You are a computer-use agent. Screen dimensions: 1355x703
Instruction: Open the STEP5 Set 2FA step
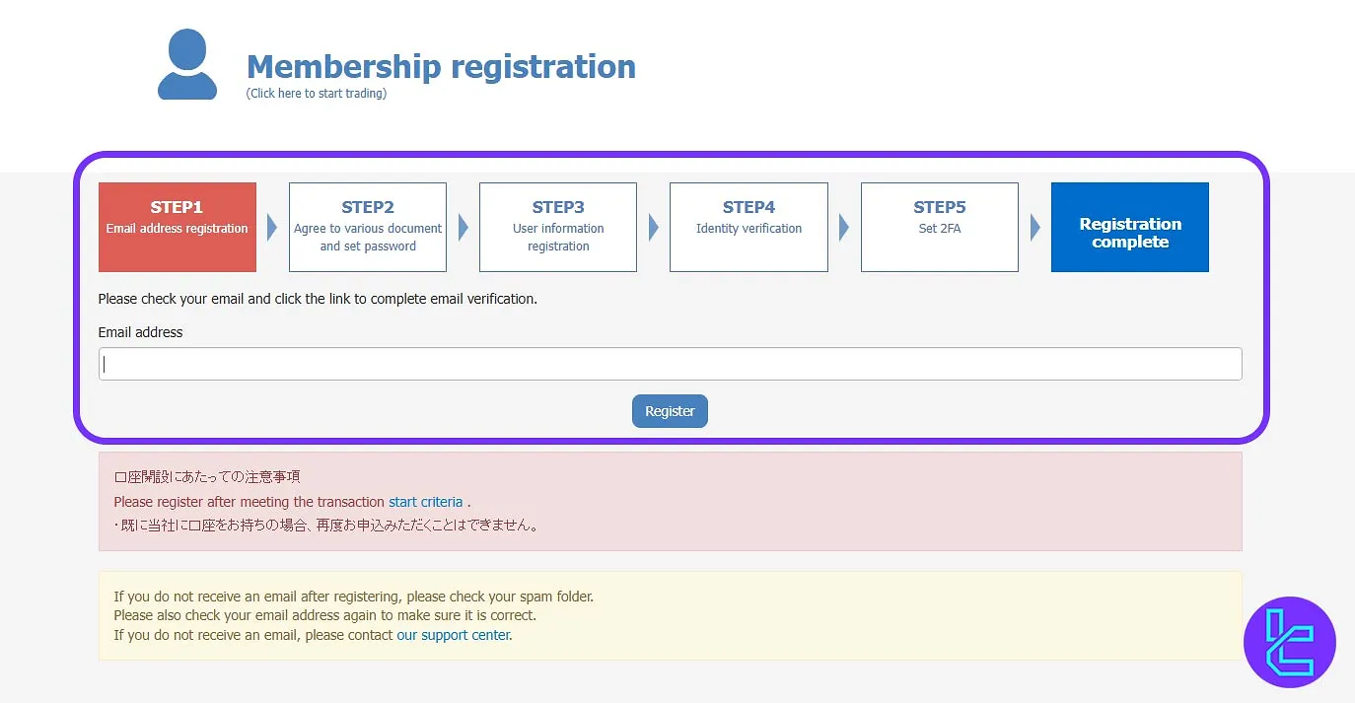939,227
